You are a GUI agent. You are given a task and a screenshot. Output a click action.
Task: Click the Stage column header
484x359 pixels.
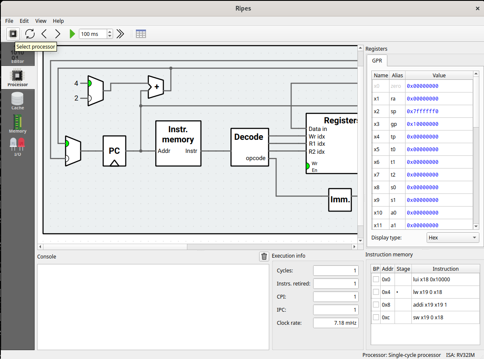403,269
